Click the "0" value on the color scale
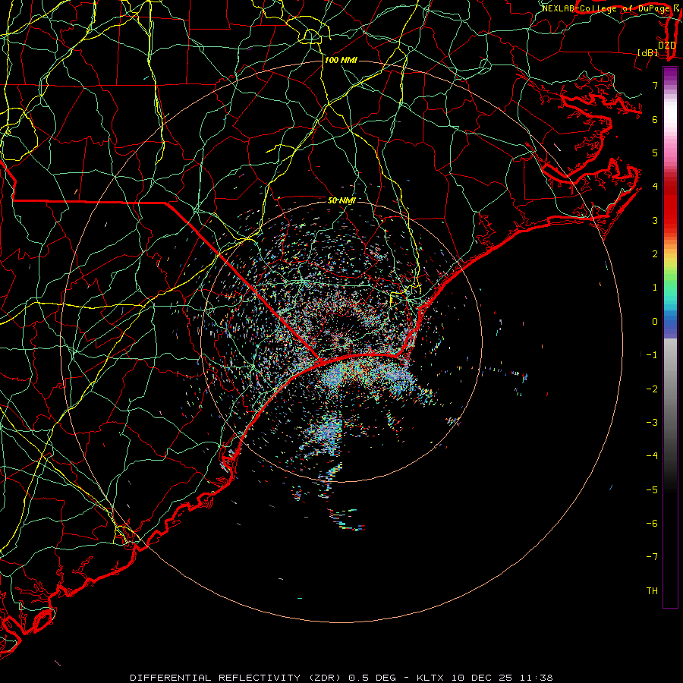 pos(655,322)
